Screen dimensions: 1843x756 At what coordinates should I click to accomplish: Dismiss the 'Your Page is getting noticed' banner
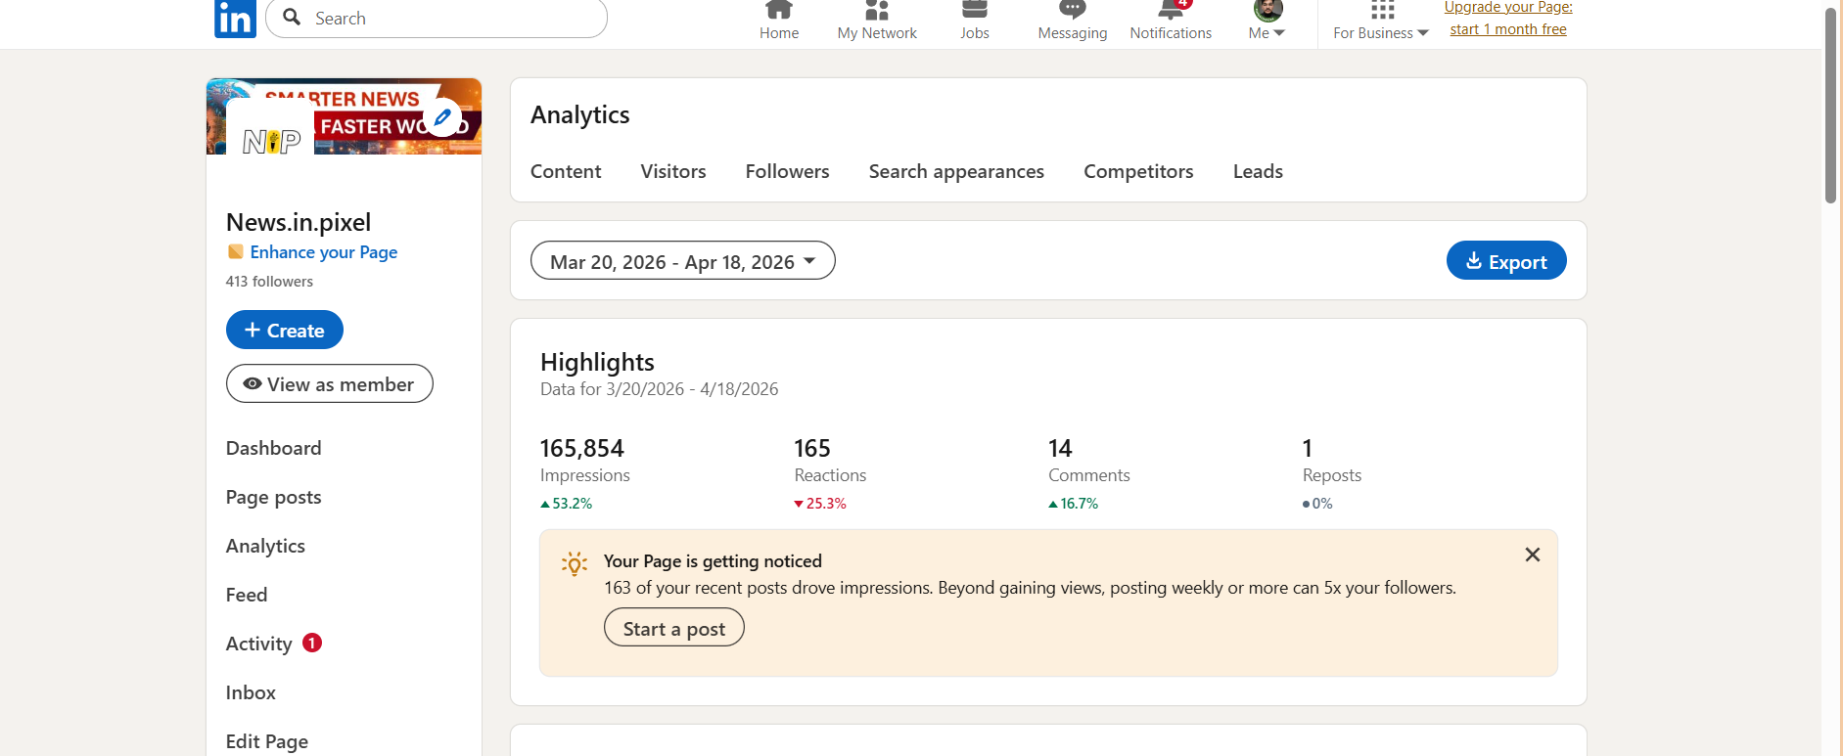(1533, 555)
